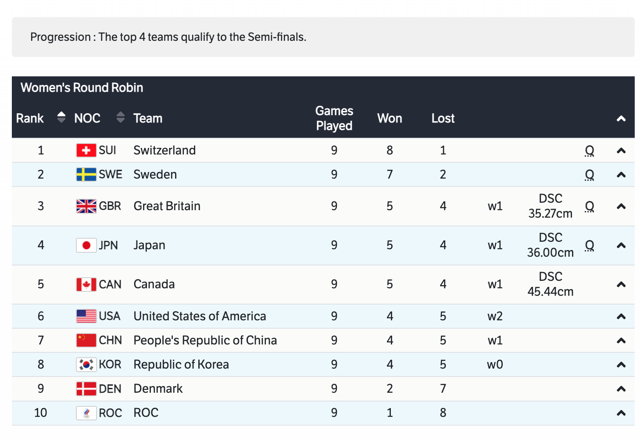This screenshot has height=441, width=640.
Task: Click the Republic of Korea flag icon
Action: click(x=86, y=365)
